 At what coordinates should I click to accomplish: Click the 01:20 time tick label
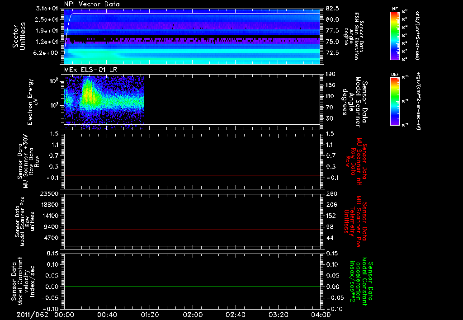[x=150, y=315]
